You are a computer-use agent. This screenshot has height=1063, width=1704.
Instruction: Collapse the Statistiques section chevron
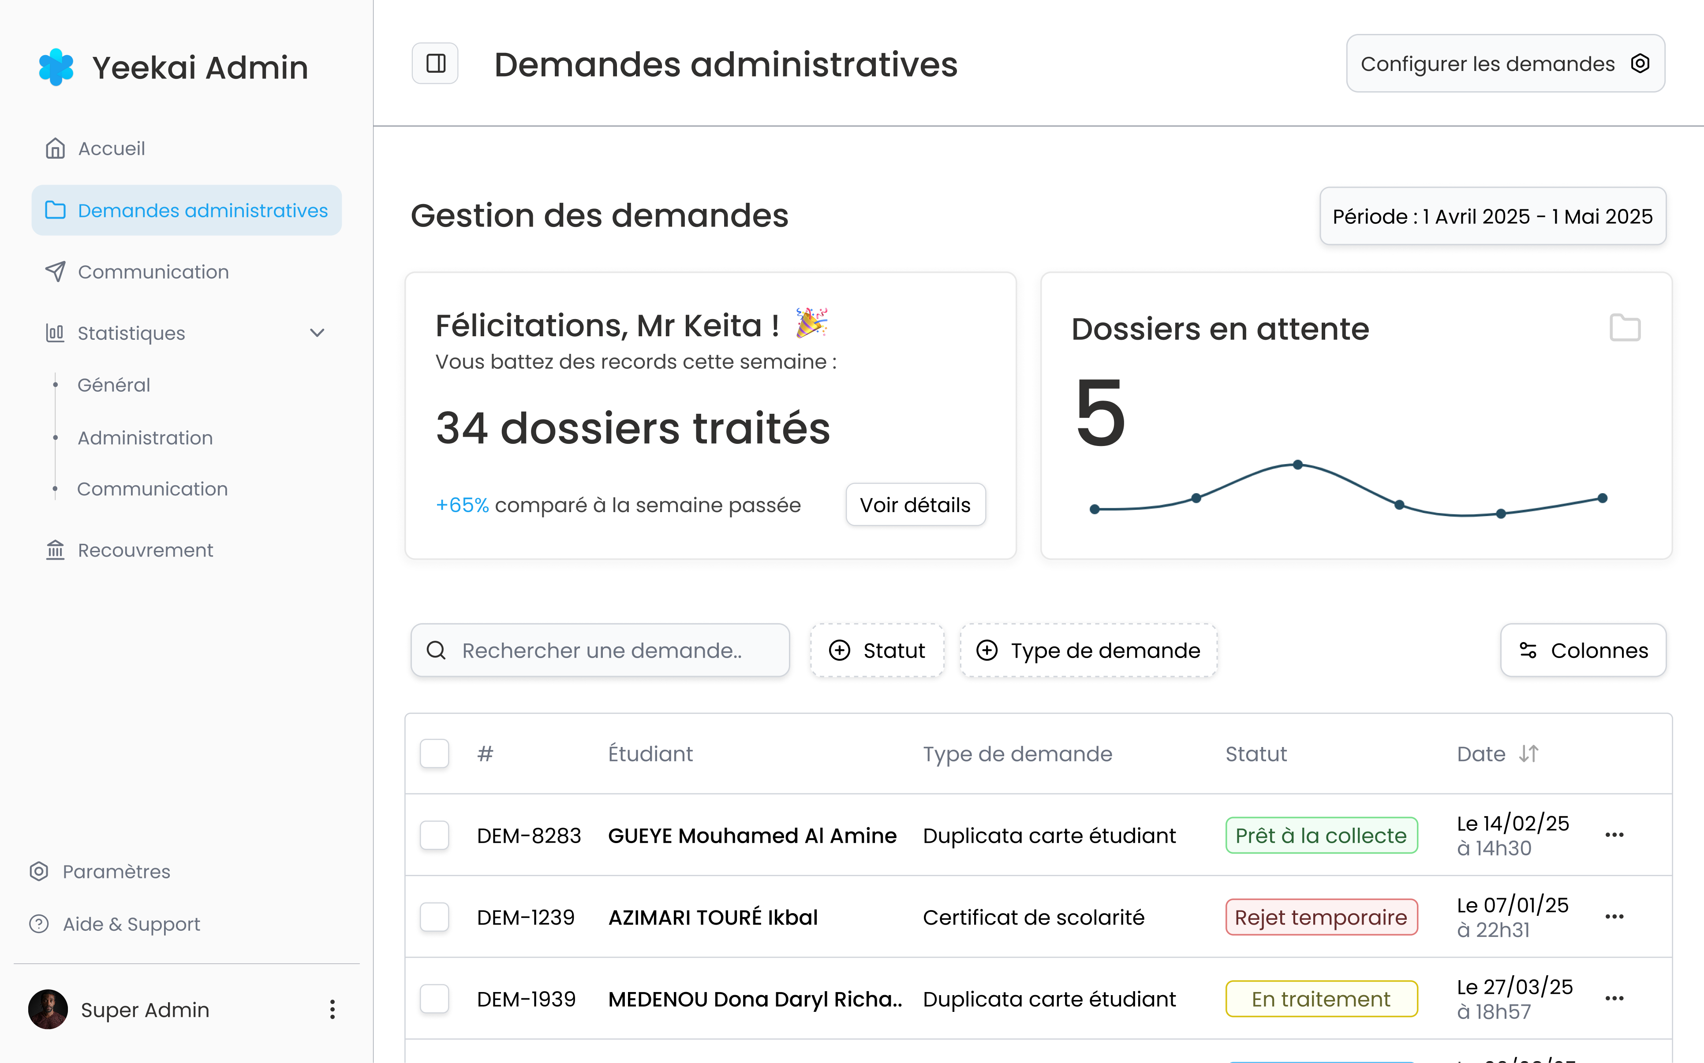click(x=317, y=333)
